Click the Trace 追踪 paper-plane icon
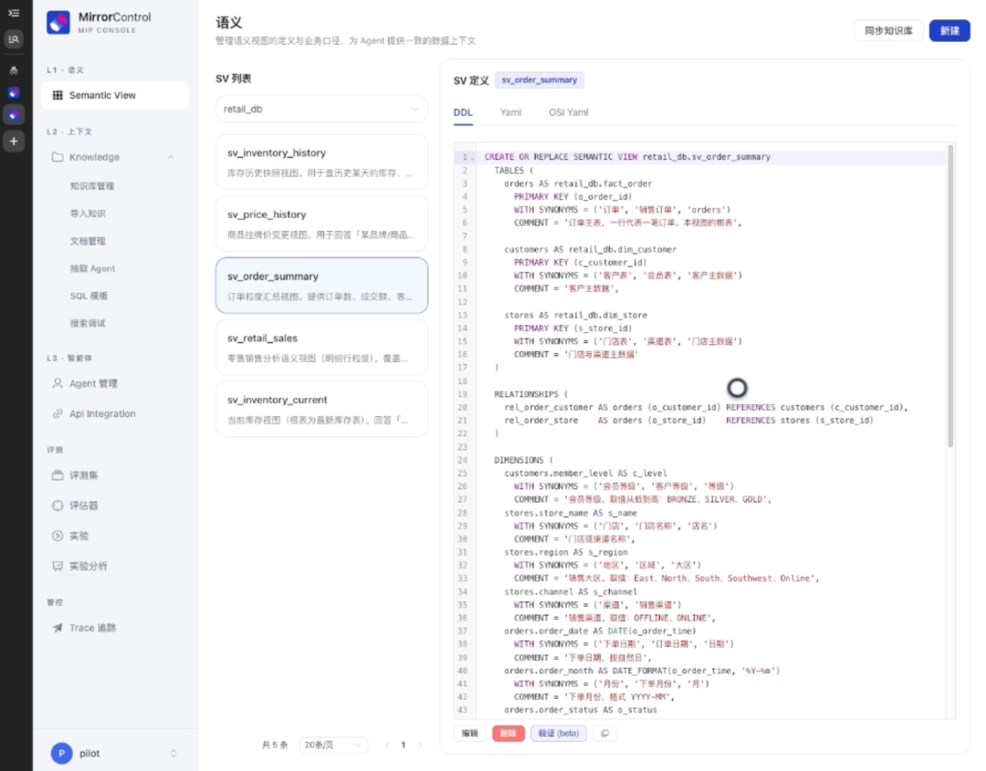 (x=58, y=628)
